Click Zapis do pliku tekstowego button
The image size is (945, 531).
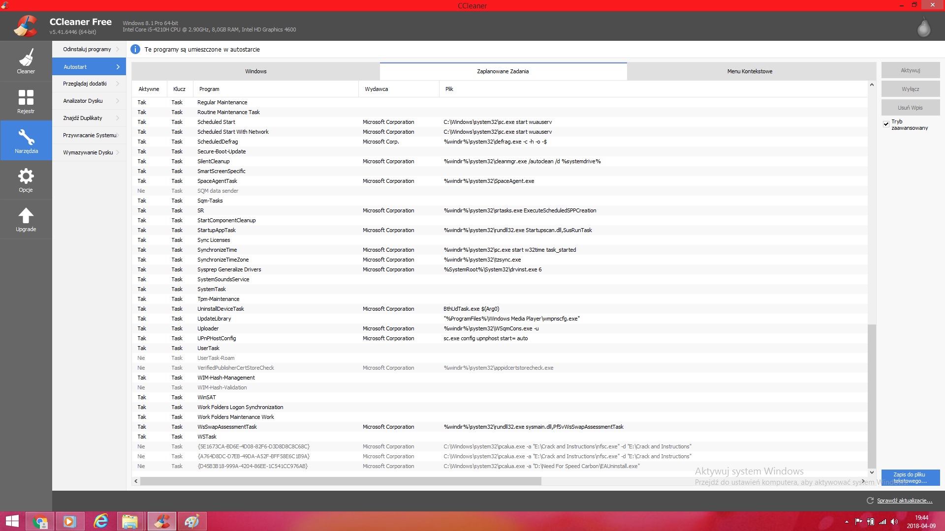(911, 477)
